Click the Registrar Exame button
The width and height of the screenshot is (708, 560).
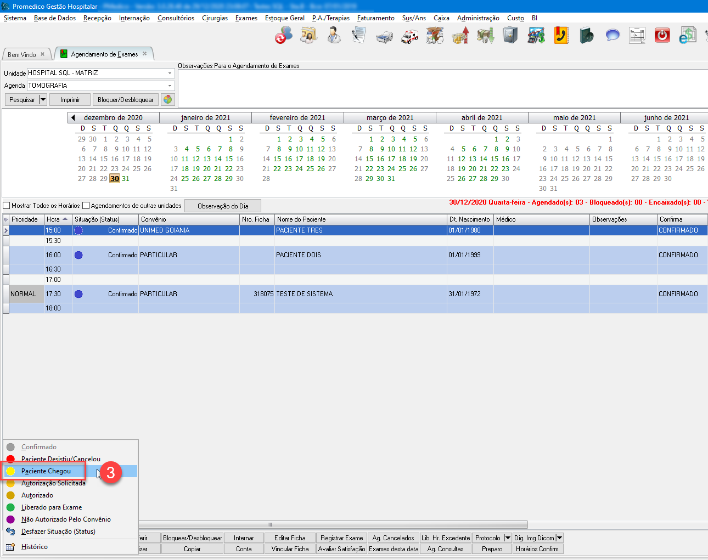[x=341, y=538]
